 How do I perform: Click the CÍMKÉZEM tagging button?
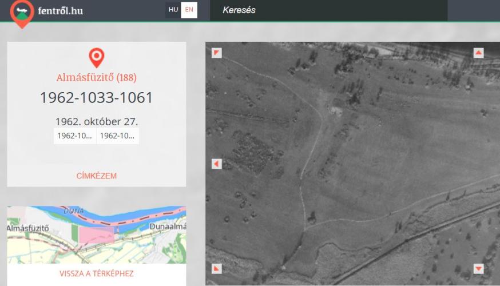point(96,176)
